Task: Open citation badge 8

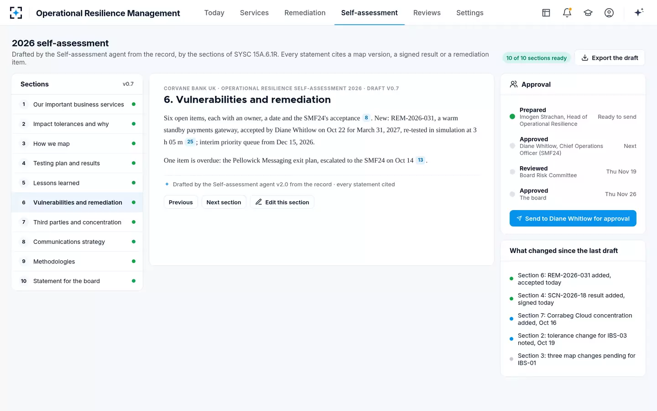Action: tap(366, 118)
